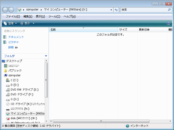The height and width of the screenshot is (130, 174).
Task: Click the ドキュメント folder icon in favorites
Action: tap(5, 37)
